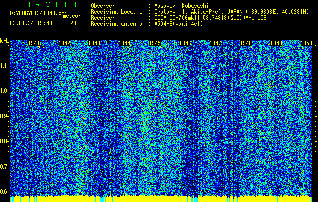Click the date 02.01.24 19:40
318x202 pixels.
pyautogui.click(x=31, y=23)
